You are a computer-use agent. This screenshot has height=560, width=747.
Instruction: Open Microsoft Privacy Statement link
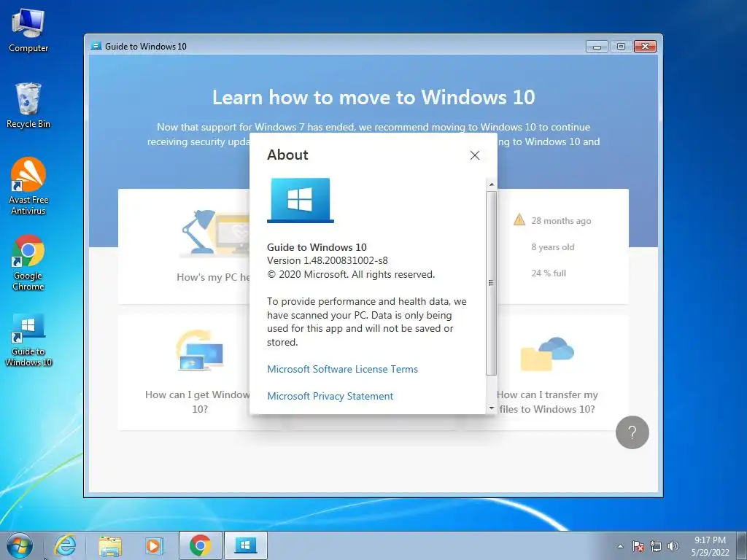(x=330, y=396)
